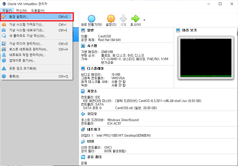Select 업데이트 찾기(H)... entry
238x166 pixels.
[x=36, y=60]
